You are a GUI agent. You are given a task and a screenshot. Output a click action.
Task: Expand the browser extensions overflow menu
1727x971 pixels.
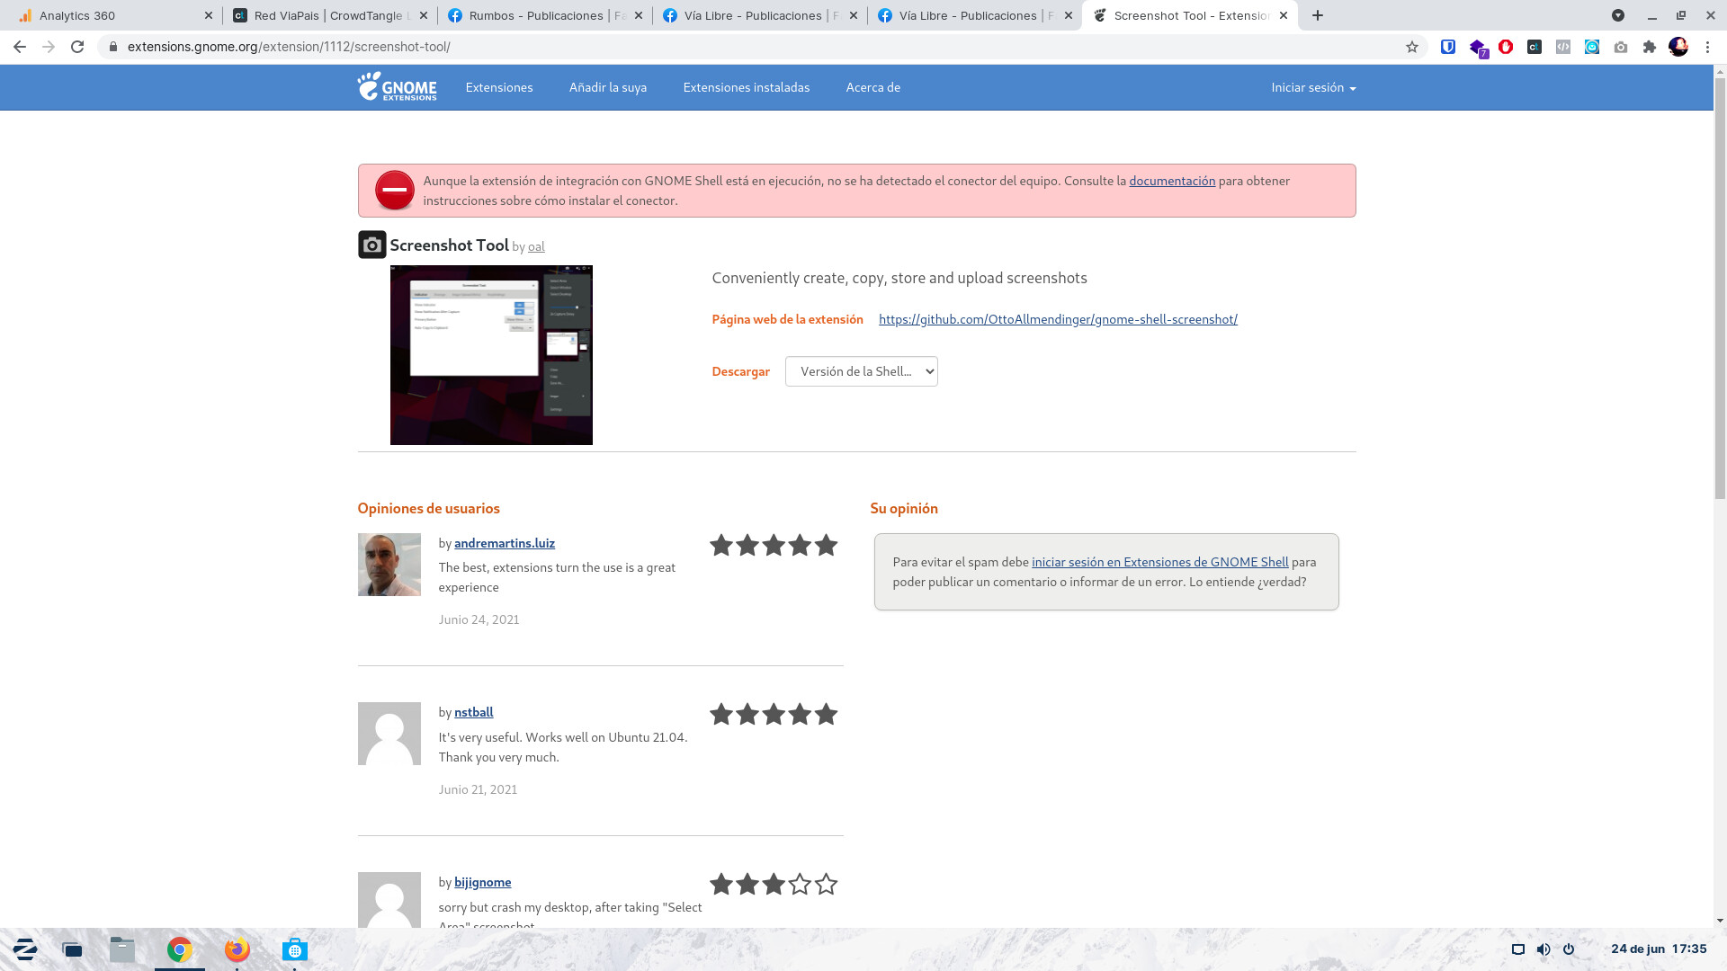(x=1648, y=48)
